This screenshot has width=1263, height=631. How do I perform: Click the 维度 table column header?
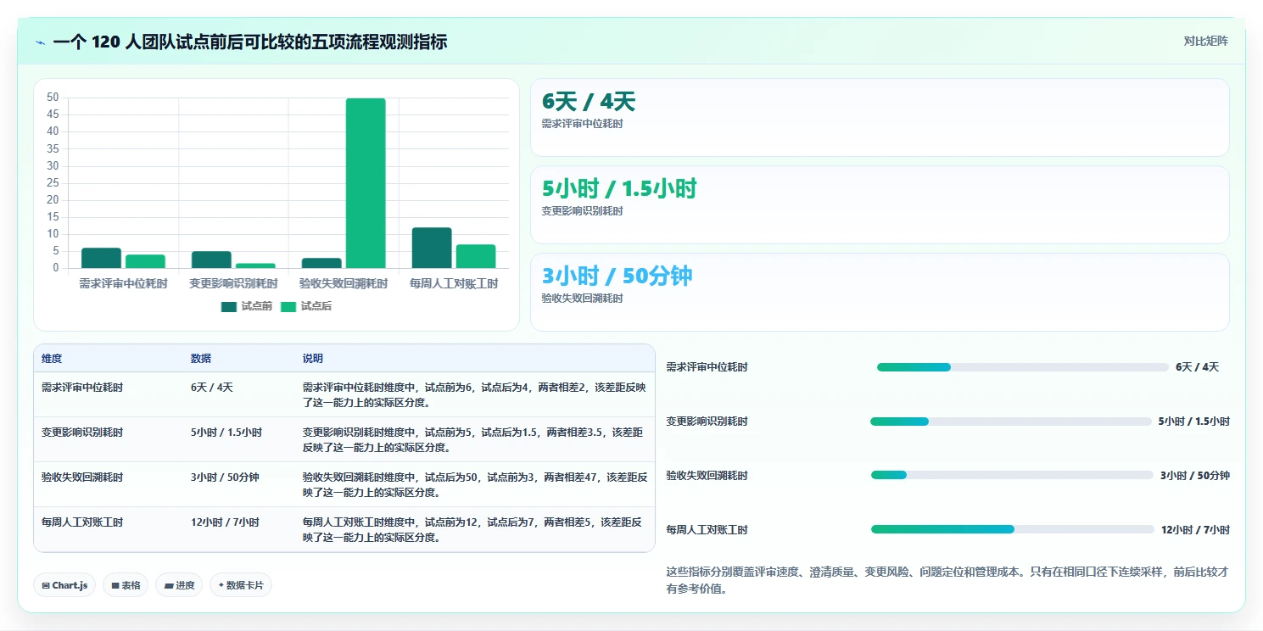[x=52, y=359]
